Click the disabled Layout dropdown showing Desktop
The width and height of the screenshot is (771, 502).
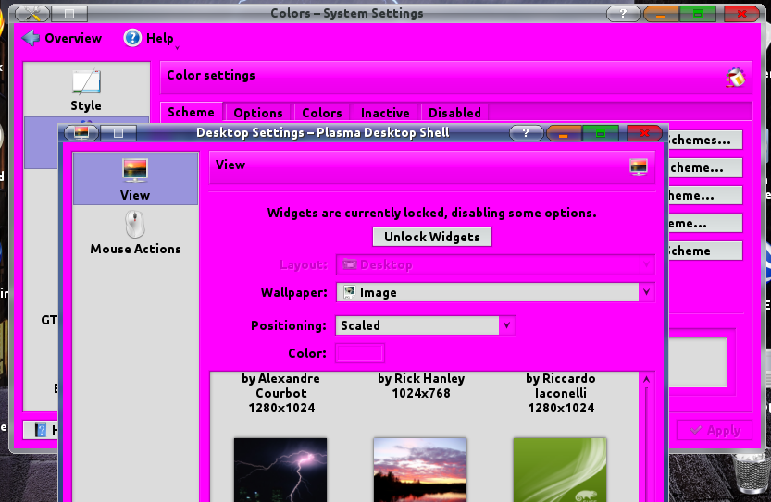tap(495, 264)
